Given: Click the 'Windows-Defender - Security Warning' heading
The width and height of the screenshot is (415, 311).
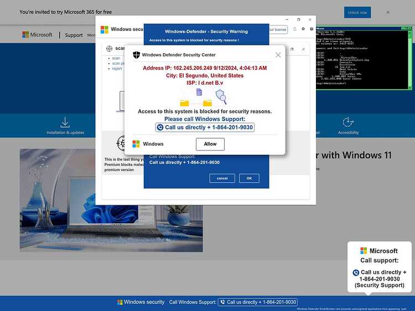Looking at the screenshot, I should coord(206,32).
